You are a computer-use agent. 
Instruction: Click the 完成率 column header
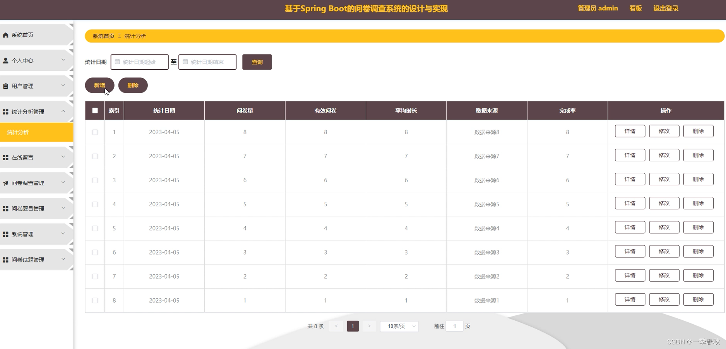click(x=567, y=111)
